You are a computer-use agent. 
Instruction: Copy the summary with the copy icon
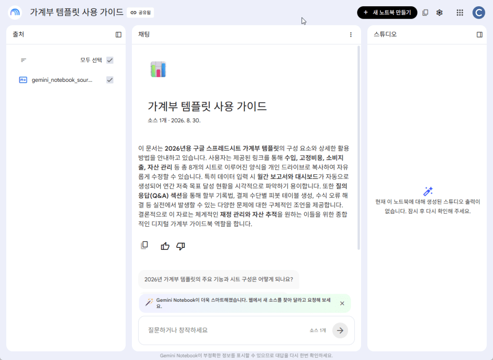pyautogui.click(x=144, y=245)
